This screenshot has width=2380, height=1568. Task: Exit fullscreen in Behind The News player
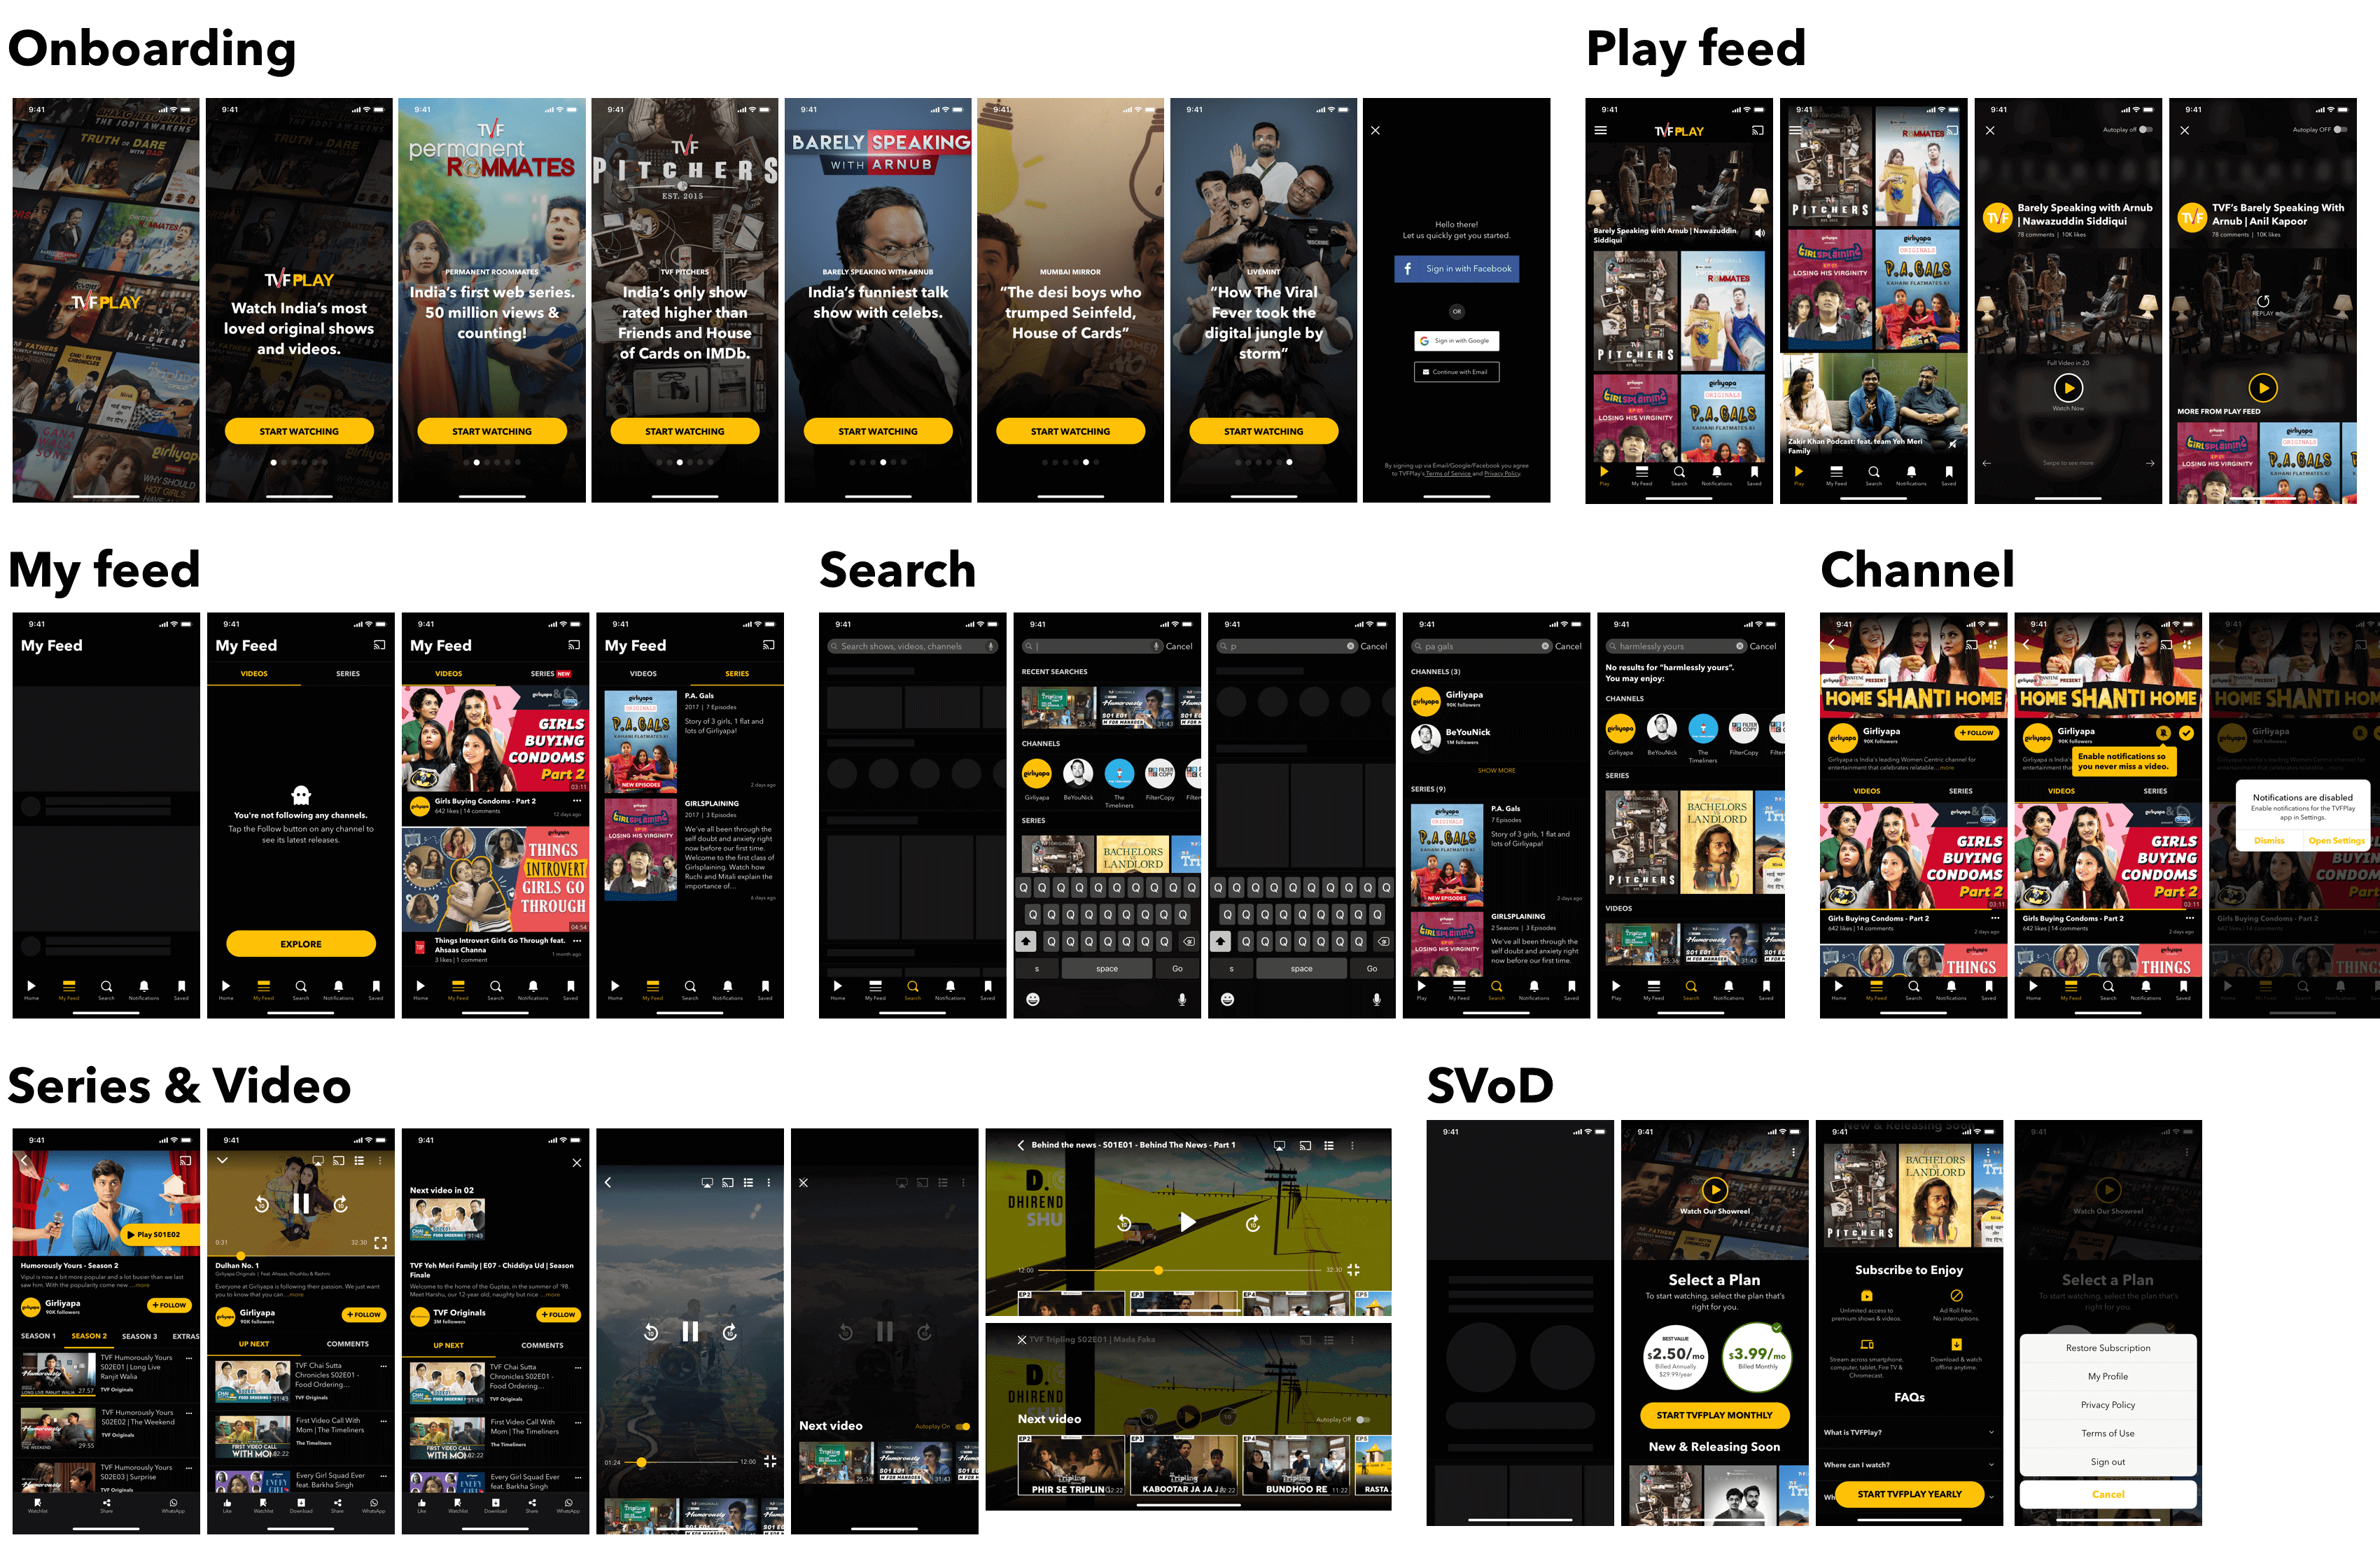coord(1353,1269)
